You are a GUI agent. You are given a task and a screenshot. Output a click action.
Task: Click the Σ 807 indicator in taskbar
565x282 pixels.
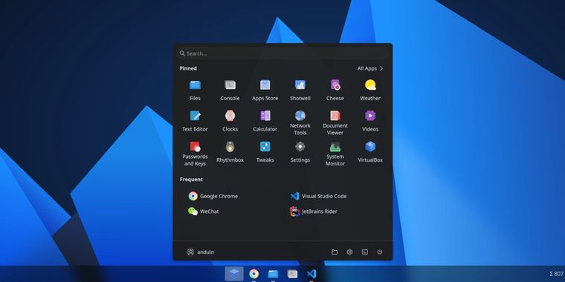(557, 274)
